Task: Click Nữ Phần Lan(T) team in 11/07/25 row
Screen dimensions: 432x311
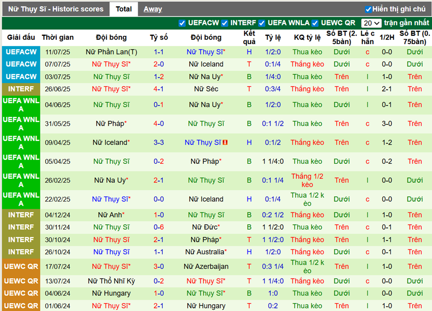Action: (x=111, y=52)
